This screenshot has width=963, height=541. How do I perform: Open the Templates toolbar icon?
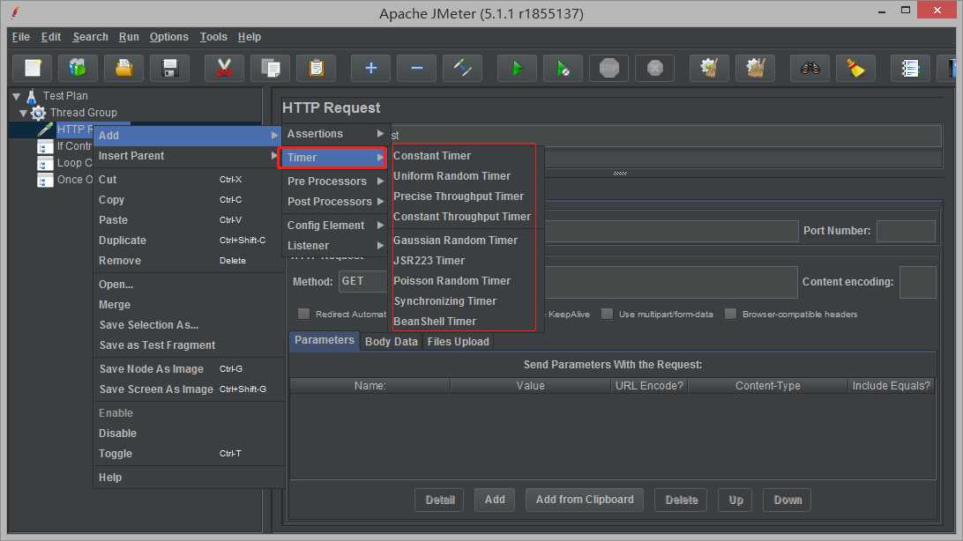coord(78,68)
